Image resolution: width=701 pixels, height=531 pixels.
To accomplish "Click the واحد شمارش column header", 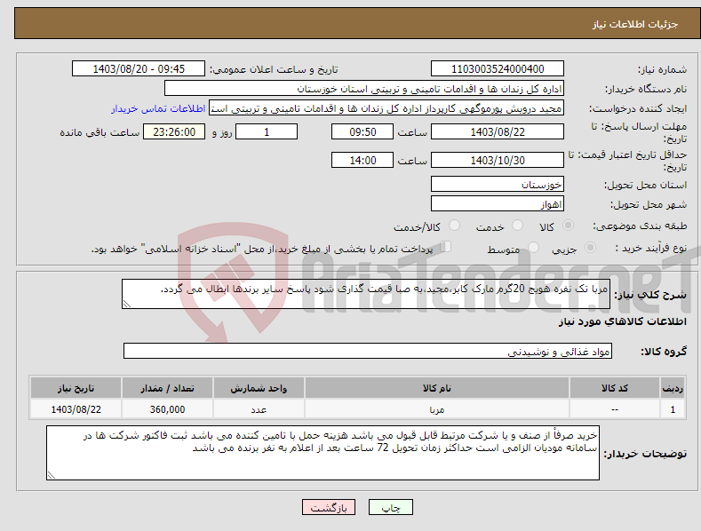I will pos(259,388).
